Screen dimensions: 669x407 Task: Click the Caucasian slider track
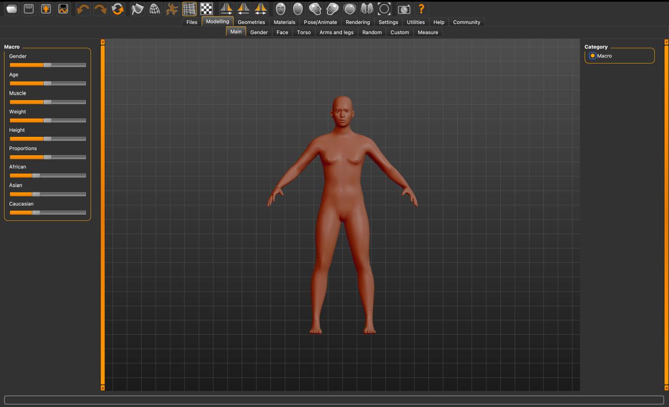[x=48, y=213]
